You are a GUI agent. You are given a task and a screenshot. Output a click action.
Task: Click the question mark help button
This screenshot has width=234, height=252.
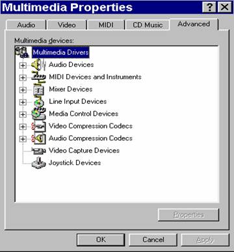[x=209, y=7]
